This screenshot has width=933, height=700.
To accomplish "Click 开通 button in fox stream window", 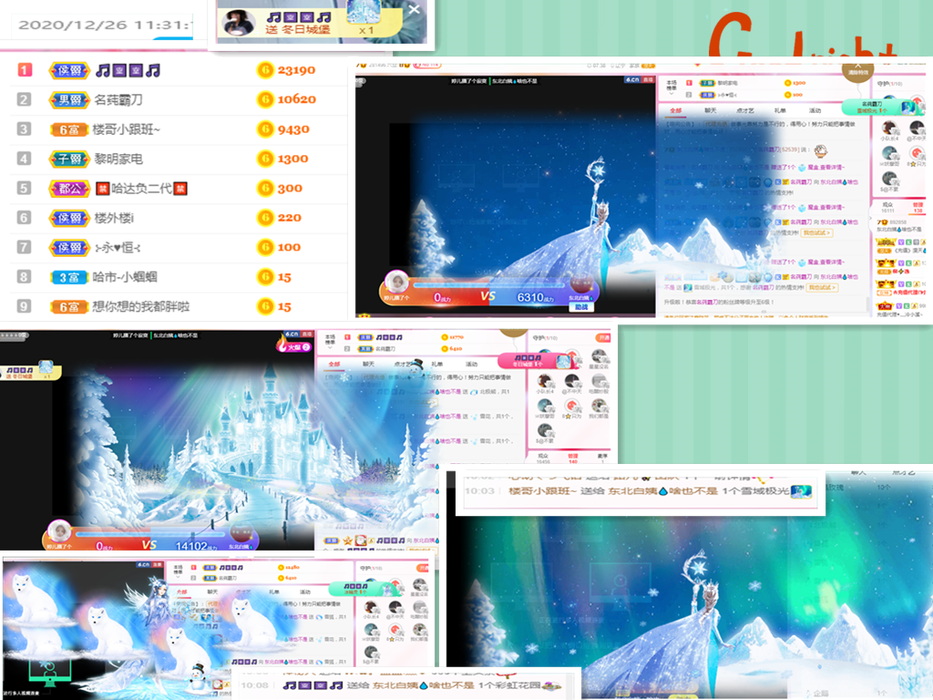I will (x=423, y=568).
